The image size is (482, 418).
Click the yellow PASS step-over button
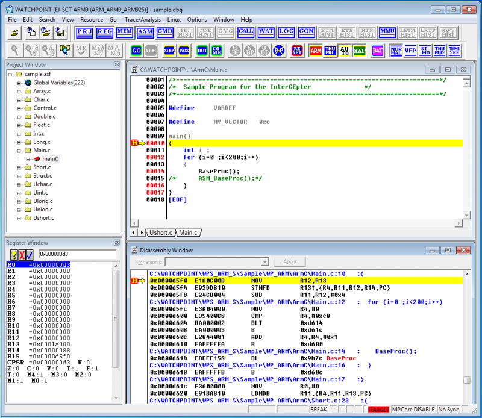pos(184,51)
